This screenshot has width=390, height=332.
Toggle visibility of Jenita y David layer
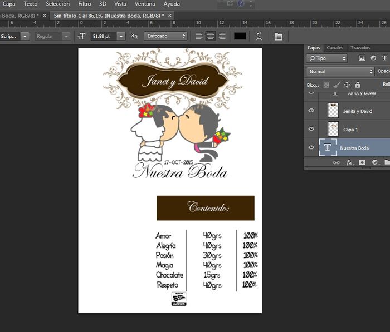(x=311, y=111)
